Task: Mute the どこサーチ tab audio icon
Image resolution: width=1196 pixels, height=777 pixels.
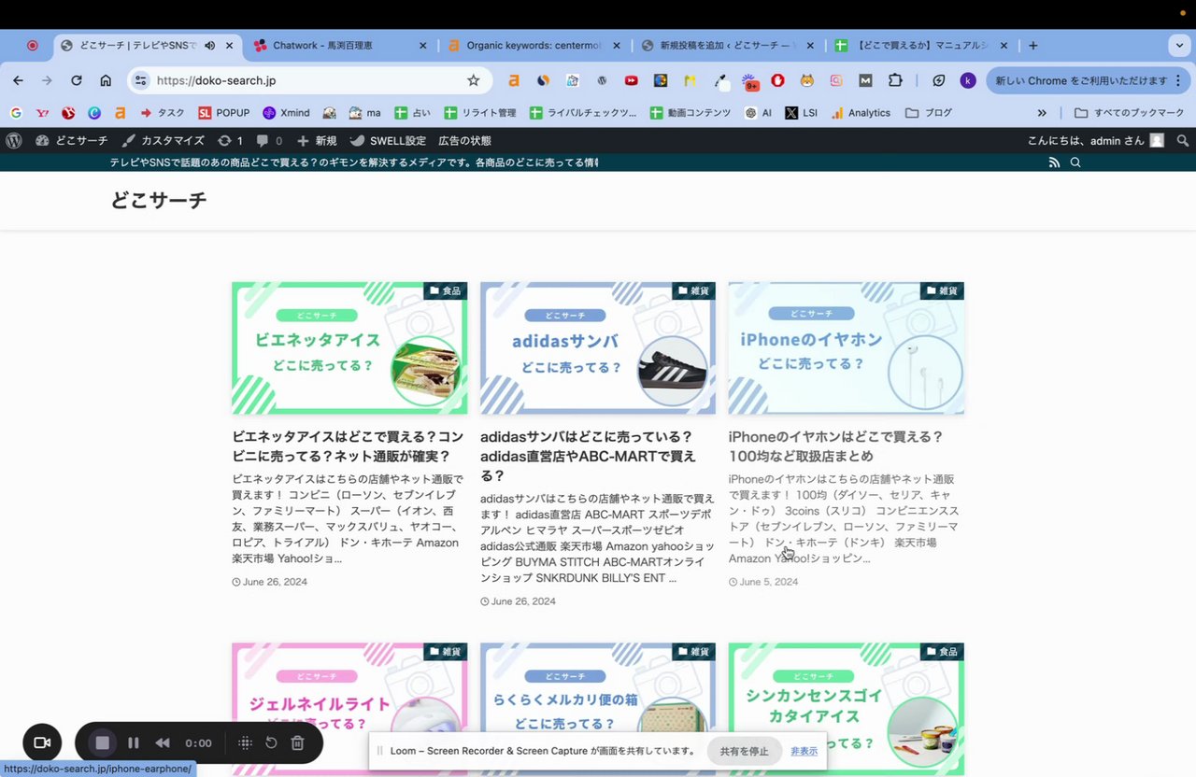Action: click(x=209, y=45)
